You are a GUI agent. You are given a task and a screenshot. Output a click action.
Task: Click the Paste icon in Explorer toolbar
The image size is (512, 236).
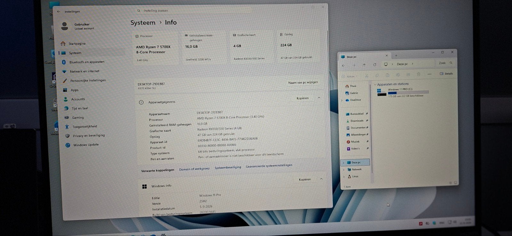[387, 75]
